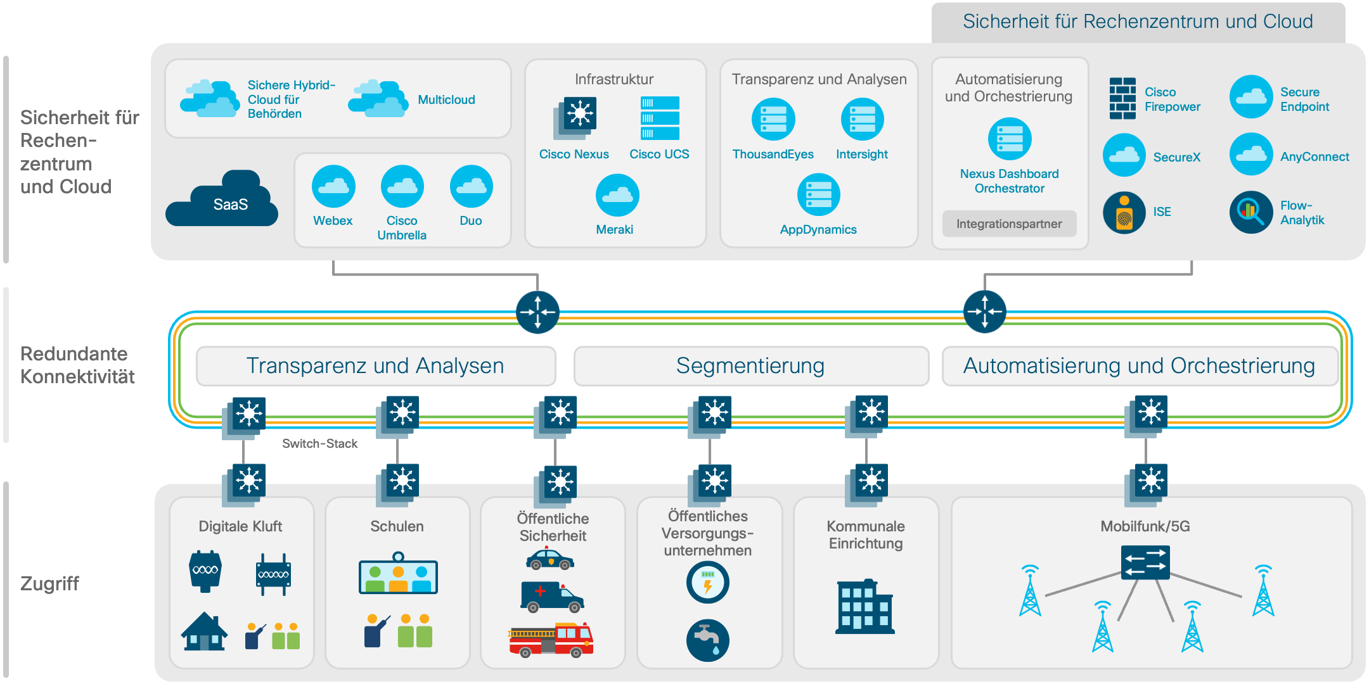Click the left router icon on ring

pyautogui.click(x=538, y=312)
